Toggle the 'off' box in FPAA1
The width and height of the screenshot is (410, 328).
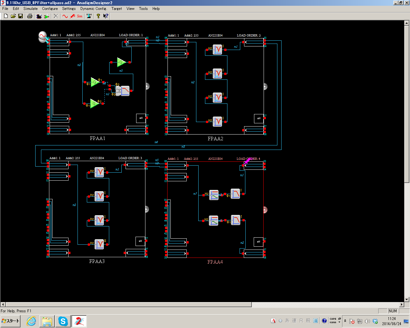[x=141, y=118]
